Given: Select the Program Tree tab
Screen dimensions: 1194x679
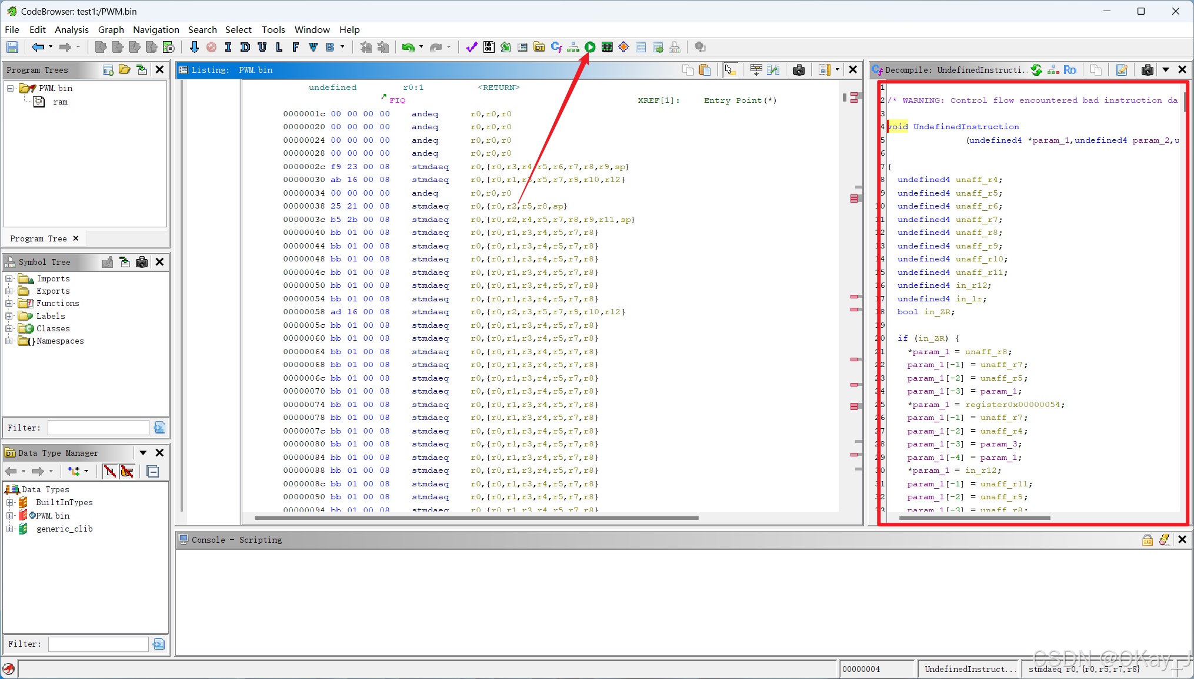Looking at the screenshot, I should point(38,238).
